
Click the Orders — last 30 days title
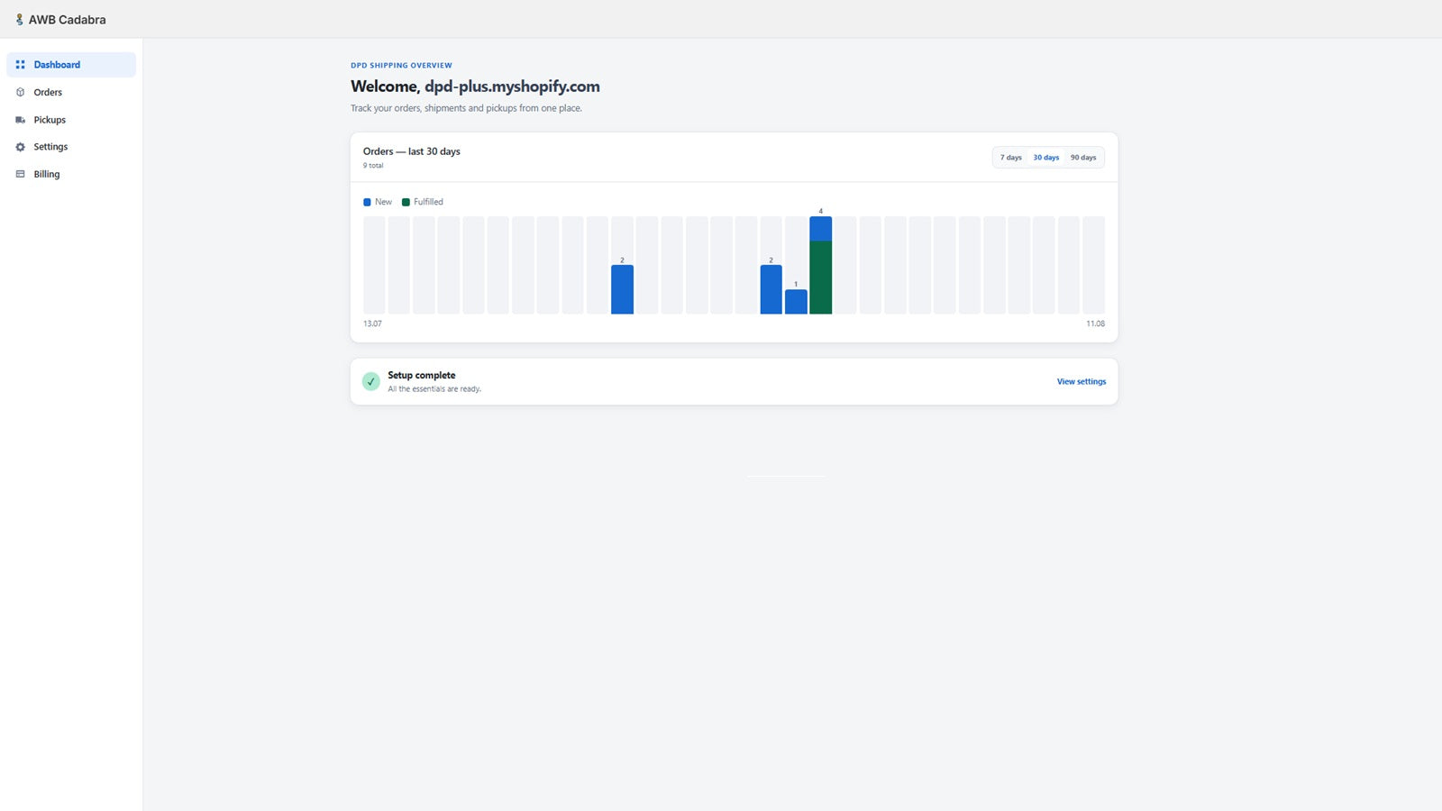coord(411,151)
